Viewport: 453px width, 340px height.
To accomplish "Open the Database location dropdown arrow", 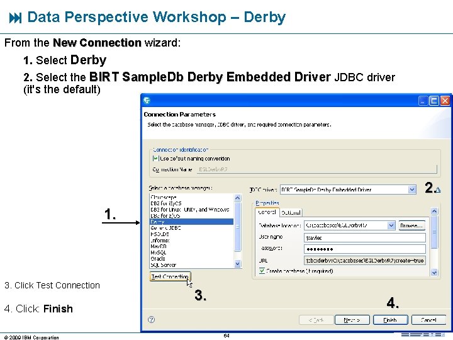I will (x=391, y=225).
